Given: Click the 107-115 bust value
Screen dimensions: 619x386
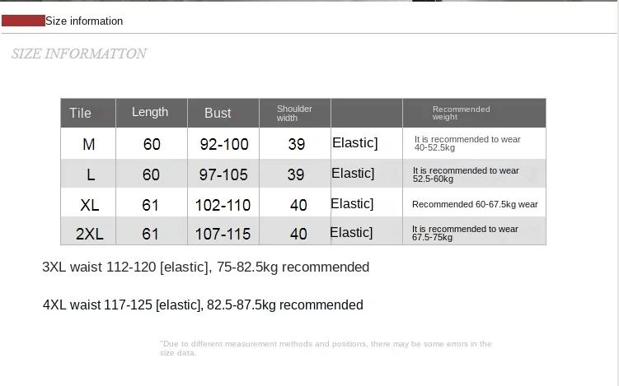Looking at the screenshot, I should click(223, 235).
